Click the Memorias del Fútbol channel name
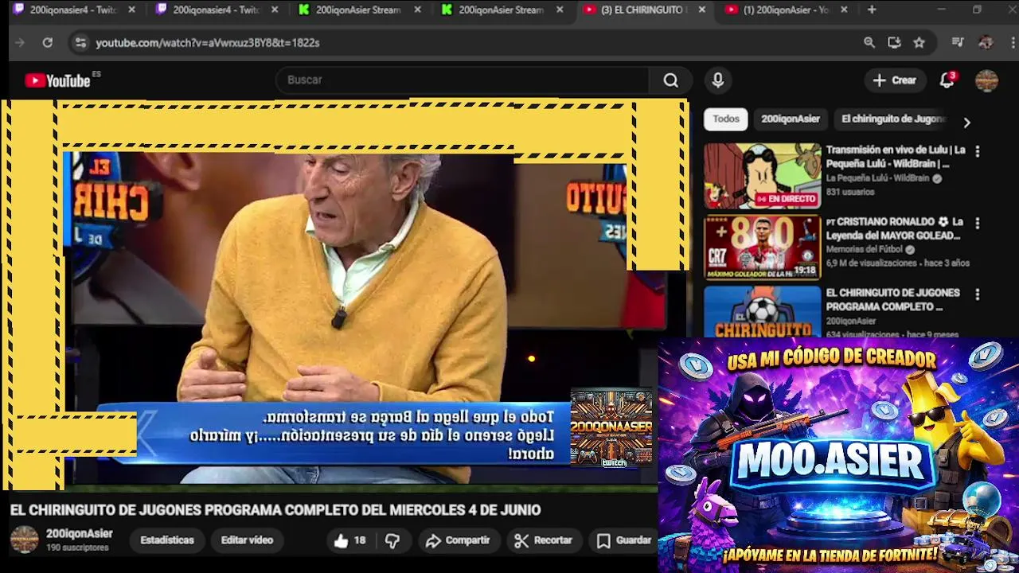This screenshot has height=573, width=1019. (865, 249)
